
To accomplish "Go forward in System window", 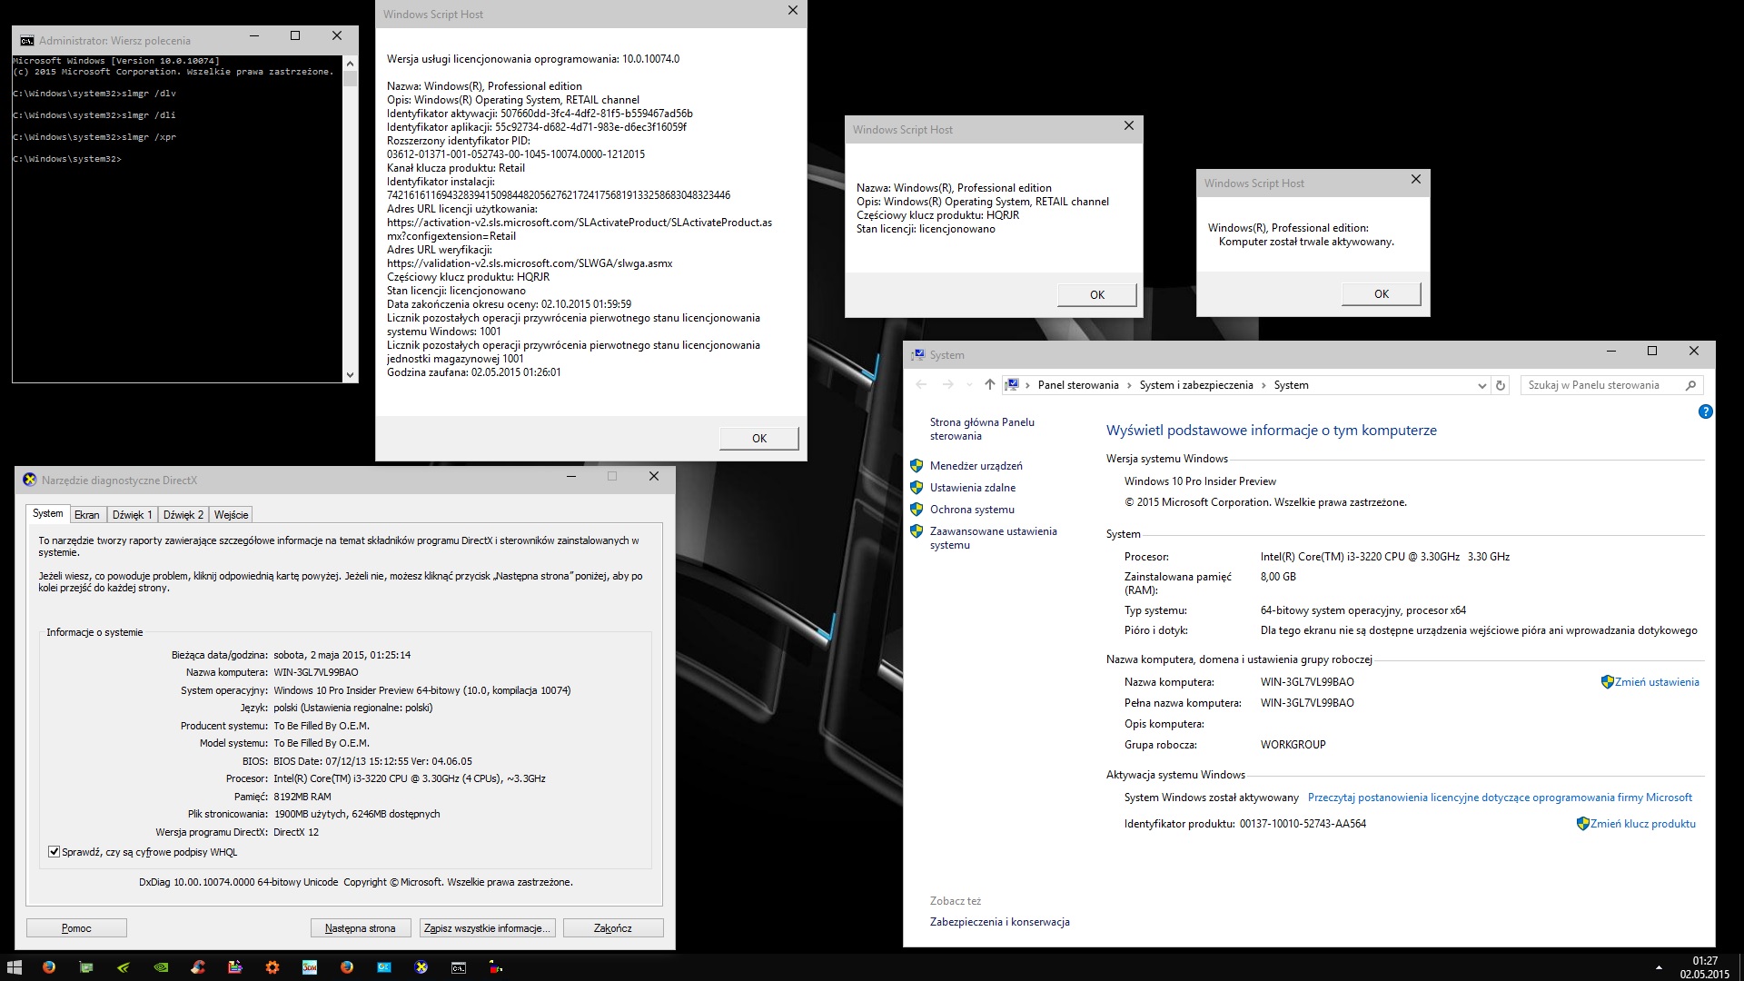I will pyautogui.click(x=947, y=385).
